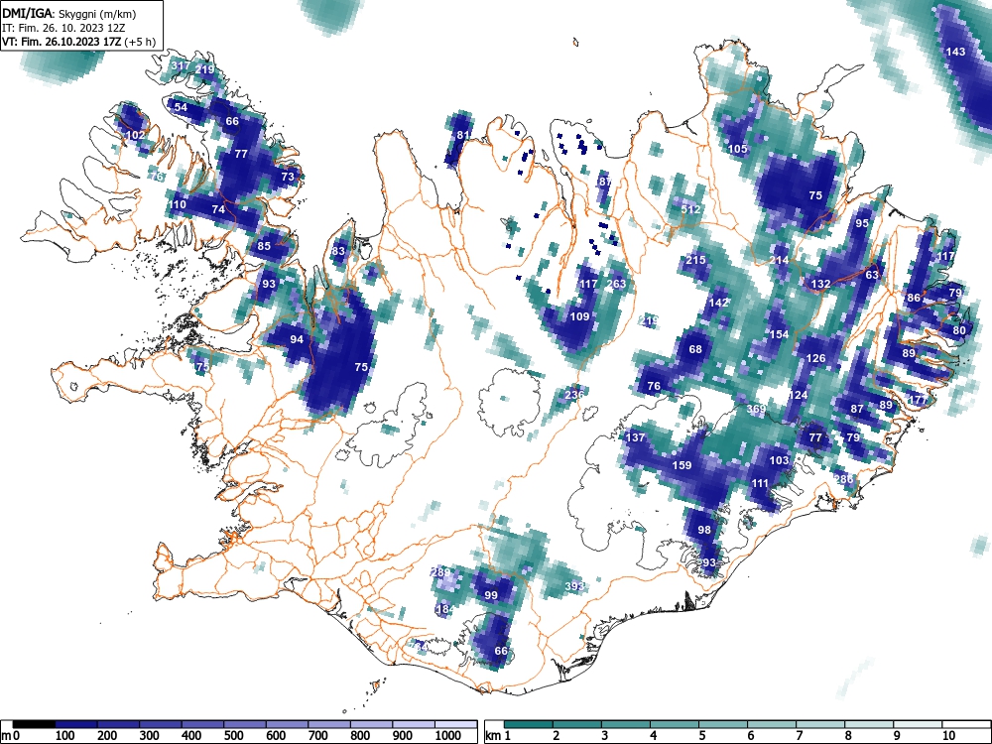Click the '7' label on the km legend

point(799,736)
